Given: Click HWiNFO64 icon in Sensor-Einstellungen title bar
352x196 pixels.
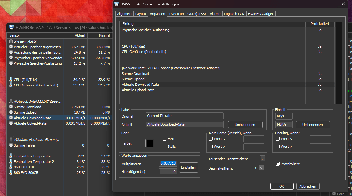Looking at the screenshot, I should (x=116, y=4).
